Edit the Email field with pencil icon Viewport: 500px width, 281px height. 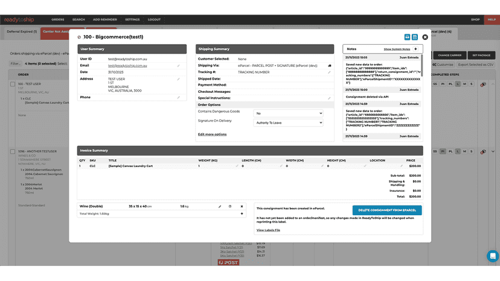[179, 66]
